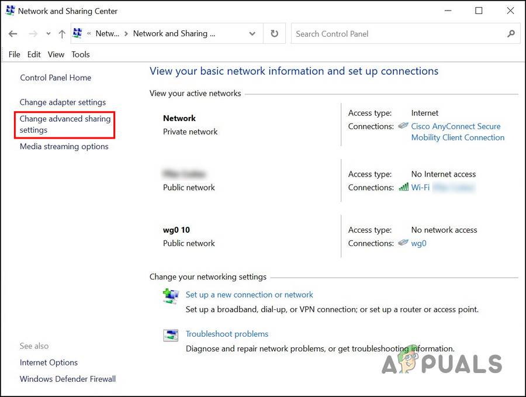Open the Tools menu
Image resolution: width=526 pixels, height=397 pixels.
80,54
